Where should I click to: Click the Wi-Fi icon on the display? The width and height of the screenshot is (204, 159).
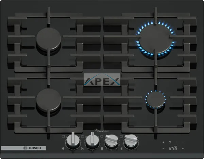[x=163, y=142]
